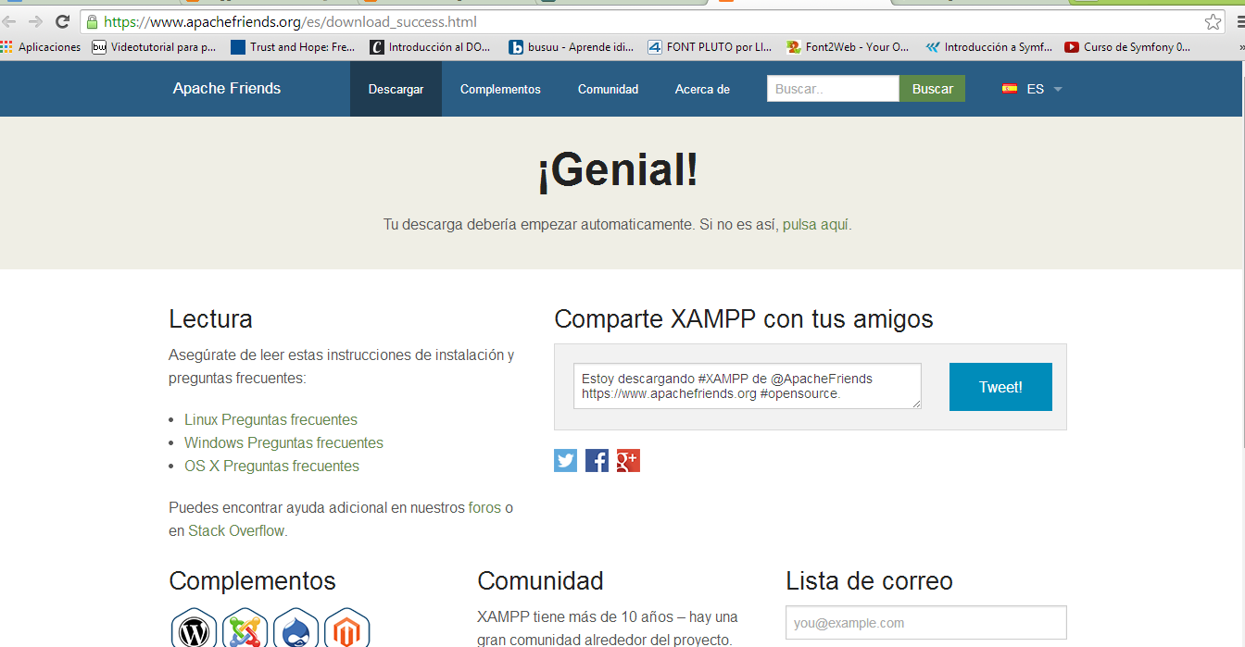Open the Introducción al DO... bookmark
This screenshot has width=1245, height=647.
(432, 46)
